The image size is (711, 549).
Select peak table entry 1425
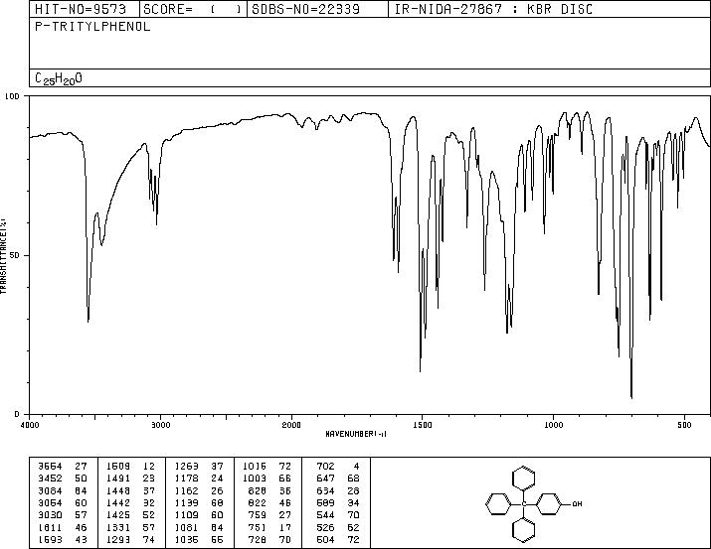click(118, 515)
